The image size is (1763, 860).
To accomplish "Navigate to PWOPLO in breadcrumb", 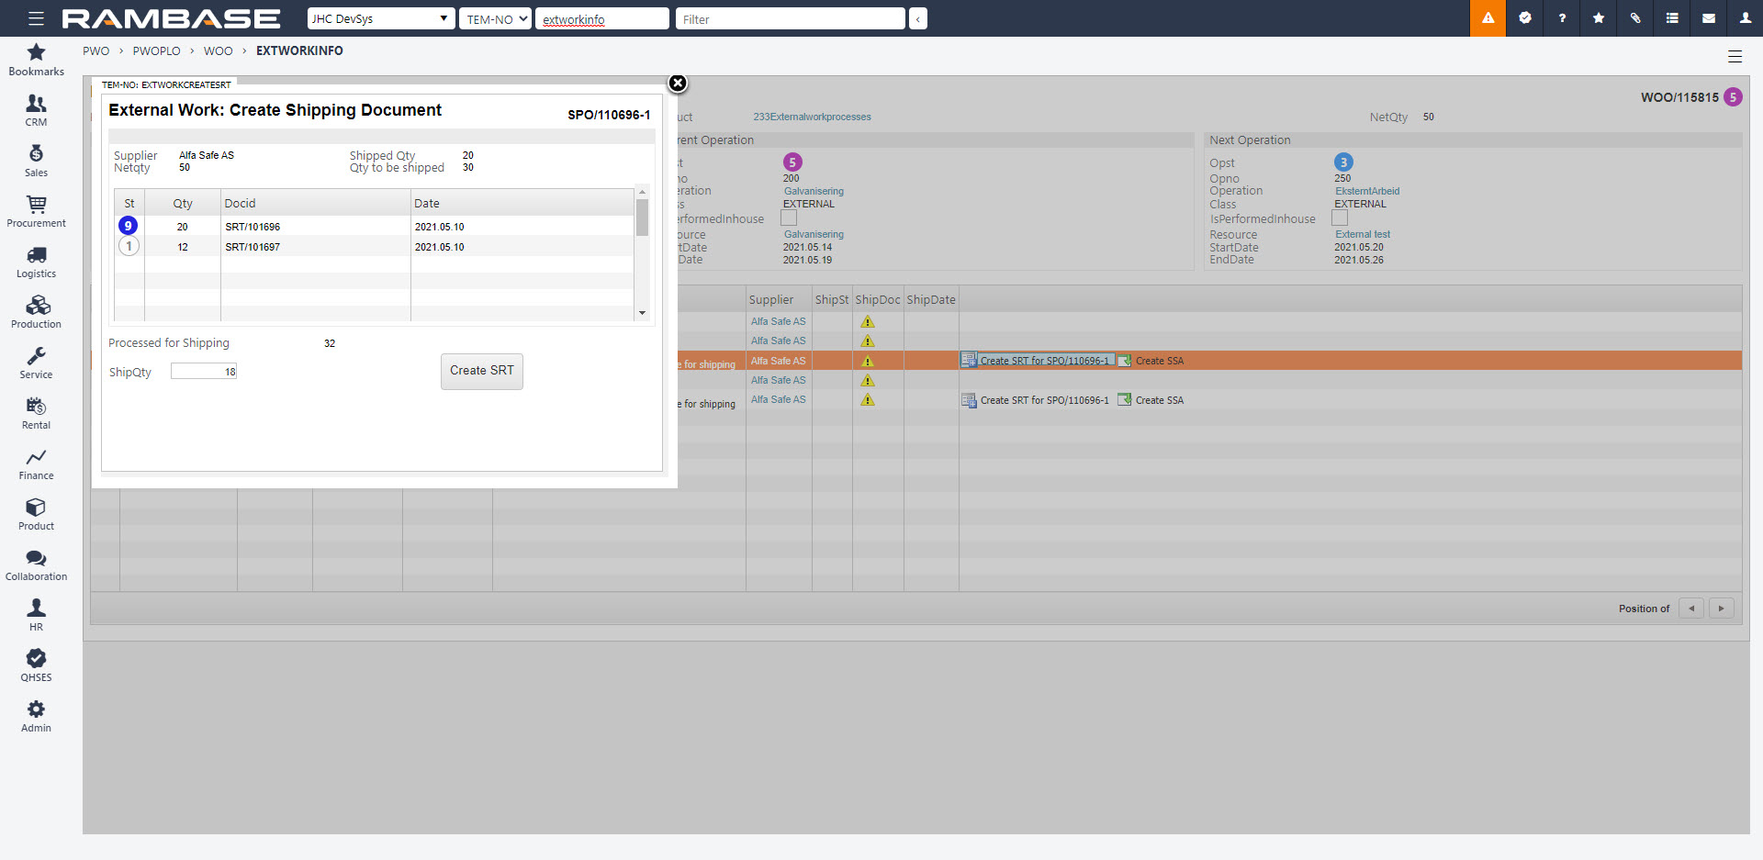I will pyautogui.click(x=156, y=51).
